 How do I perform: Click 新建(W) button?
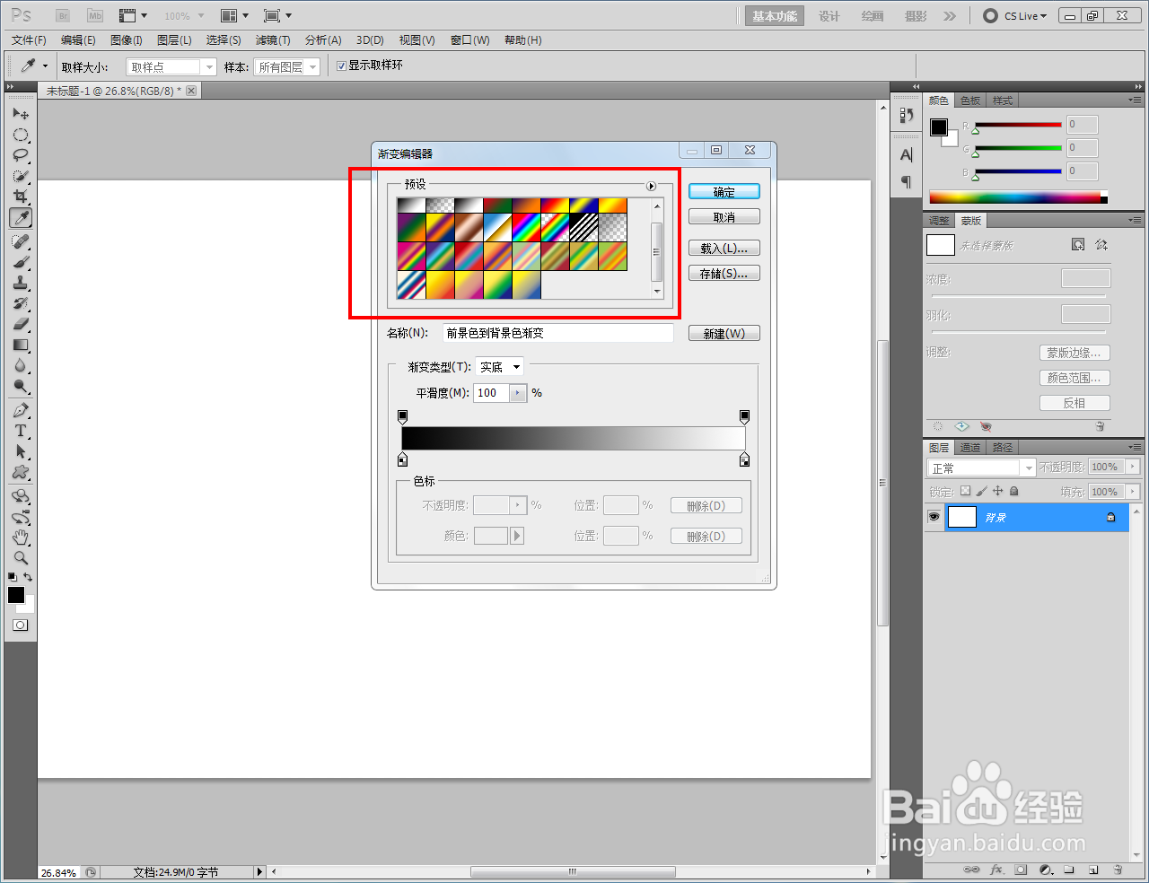724,333
